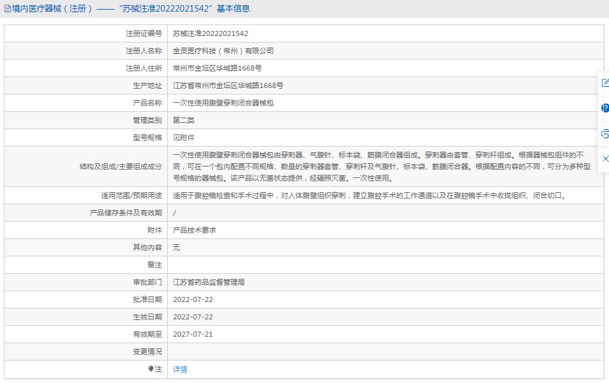Click the intended-use text starting with 适用于腹腔镜检查
The image size is (609, 383).
tap(370, 195)
